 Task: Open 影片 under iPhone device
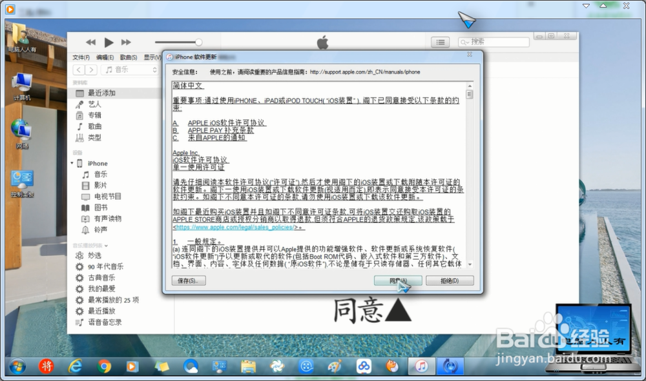pyautogui.click(x=101, y=186)
